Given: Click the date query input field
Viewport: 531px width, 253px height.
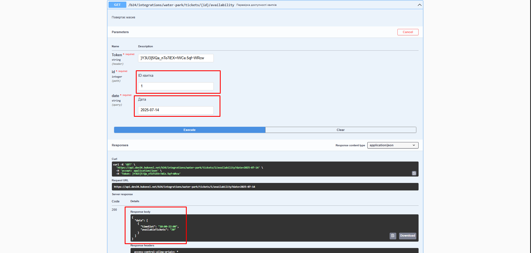Looking at the screenshot, I should [176, 110].
